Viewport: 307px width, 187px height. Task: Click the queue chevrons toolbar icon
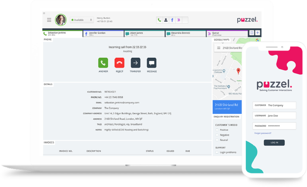pyautogui.click(x=179, y=20)
